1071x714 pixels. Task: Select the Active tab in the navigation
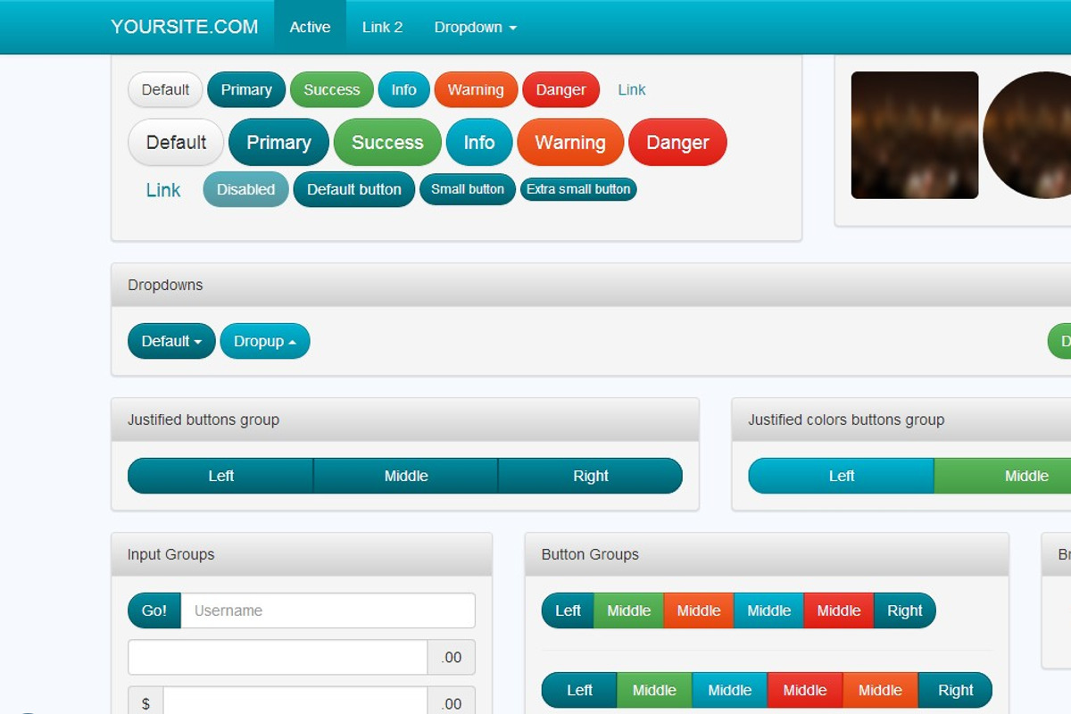coord(310,27)
